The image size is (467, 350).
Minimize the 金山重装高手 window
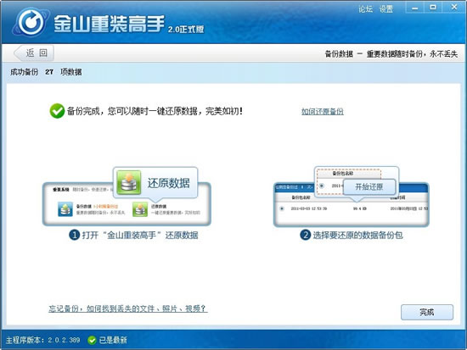click(x=415, y=8)
